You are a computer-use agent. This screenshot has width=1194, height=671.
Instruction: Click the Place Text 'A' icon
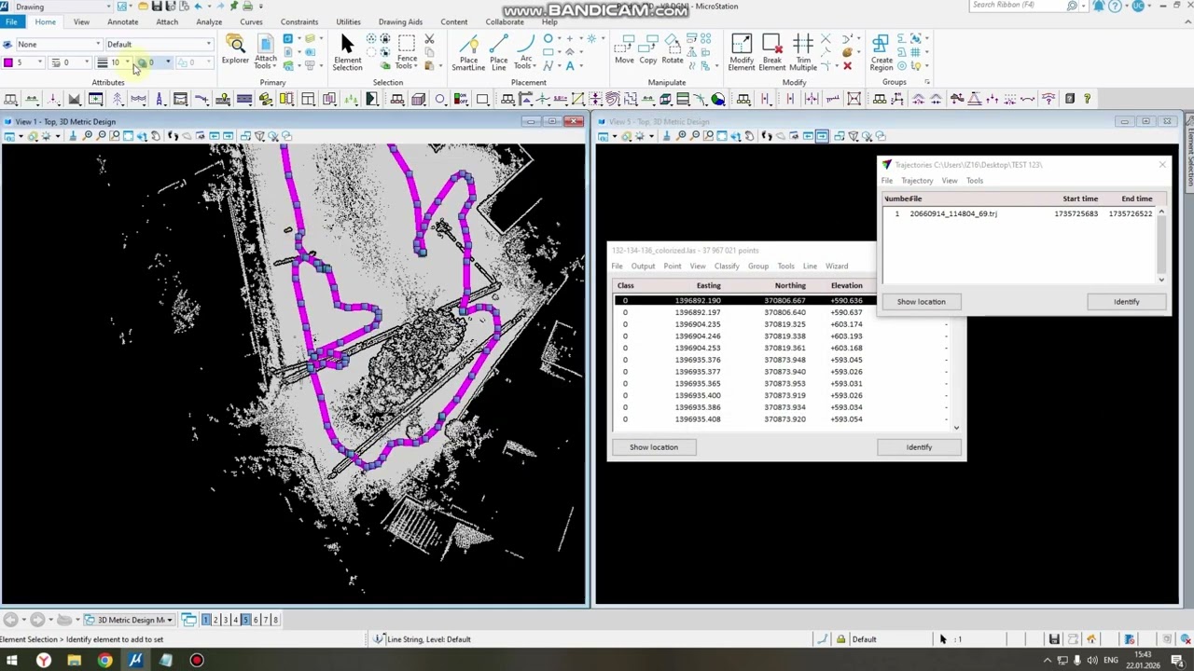[569, 66]
